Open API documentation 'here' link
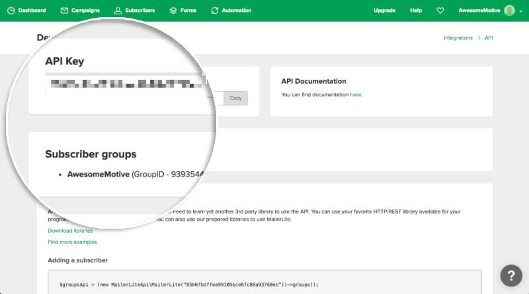Screen dimensions: 529x294 [356, 94]
